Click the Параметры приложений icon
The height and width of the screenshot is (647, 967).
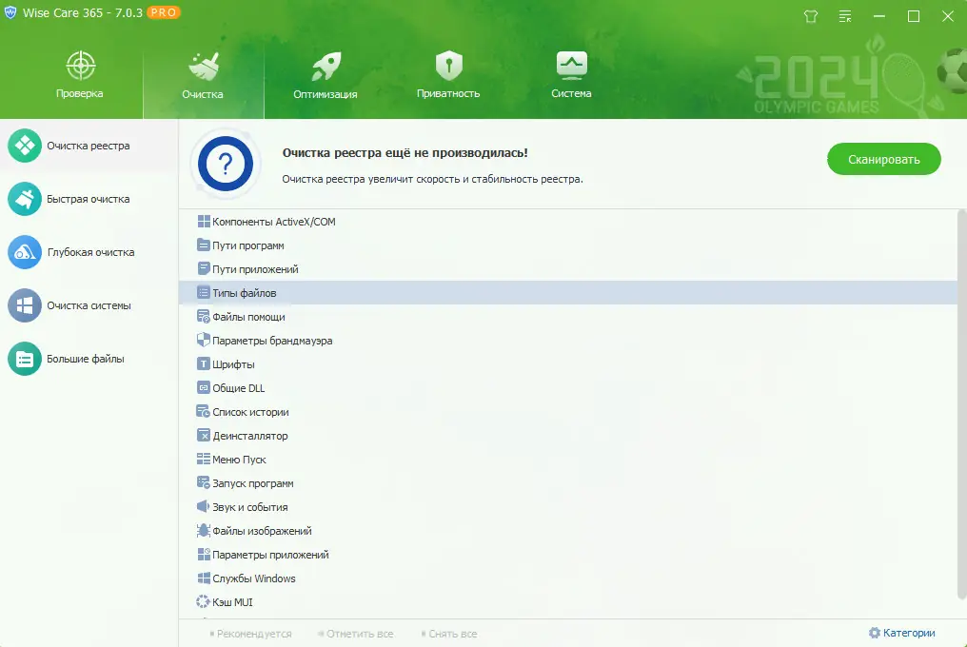coord(204,554)
